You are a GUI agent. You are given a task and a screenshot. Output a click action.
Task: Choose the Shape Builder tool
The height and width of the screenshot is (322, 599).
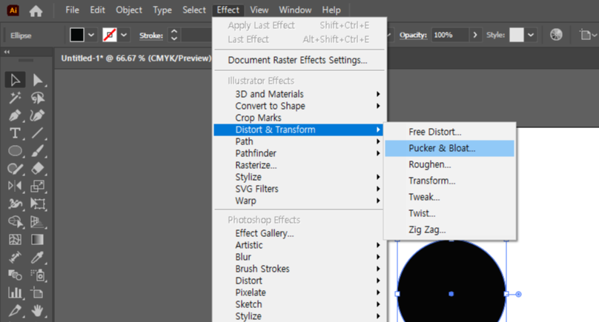pyautogui.click(x=15, y=221)
